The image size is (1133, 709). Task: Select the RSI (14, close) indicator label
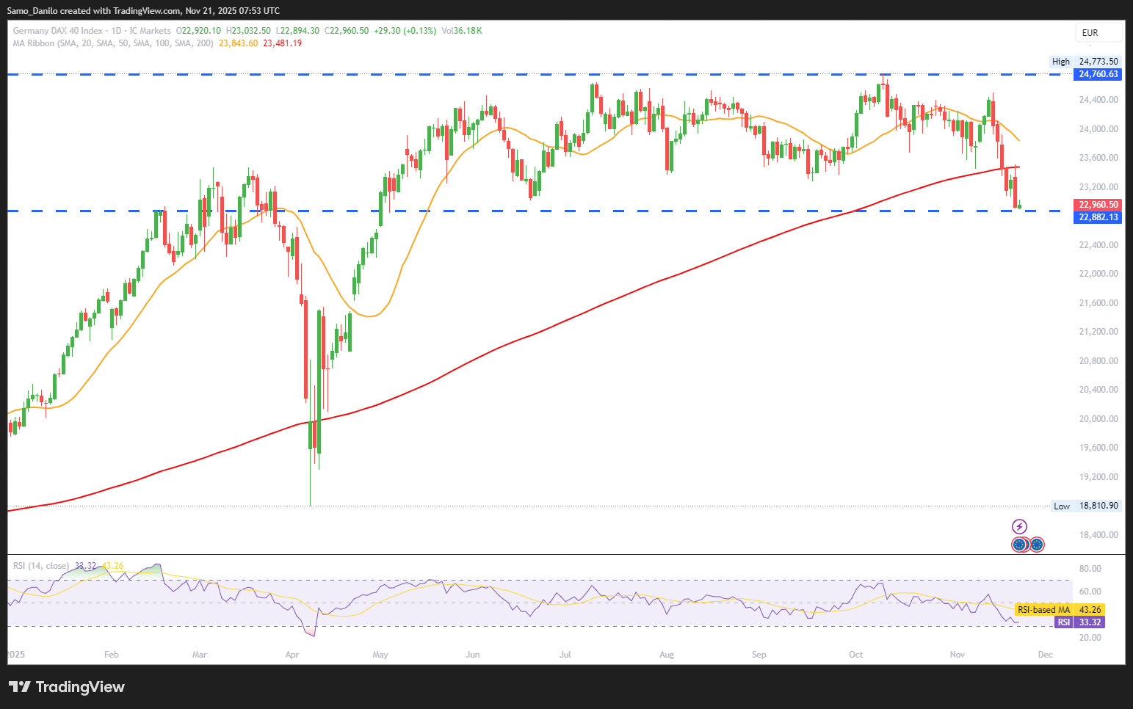pos(41,566)
